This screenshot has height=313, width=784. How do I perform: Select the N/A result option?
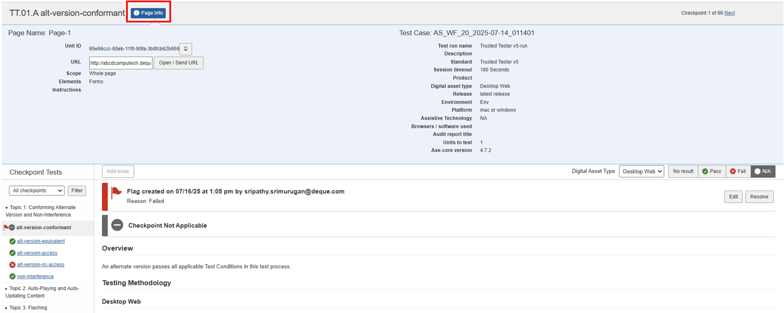763,171
